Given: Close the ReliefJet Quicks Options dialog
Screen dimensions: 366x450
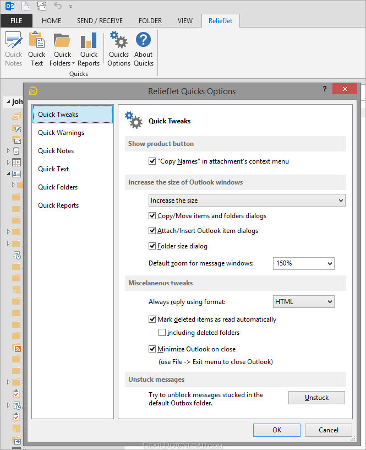Looking at the screenshot, I should [345, 89].
